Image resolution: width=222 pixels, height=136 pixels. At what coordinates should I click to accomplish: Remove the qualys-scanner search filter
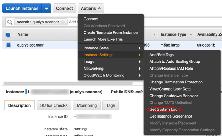pyautogui.click(x=62, y=22)
